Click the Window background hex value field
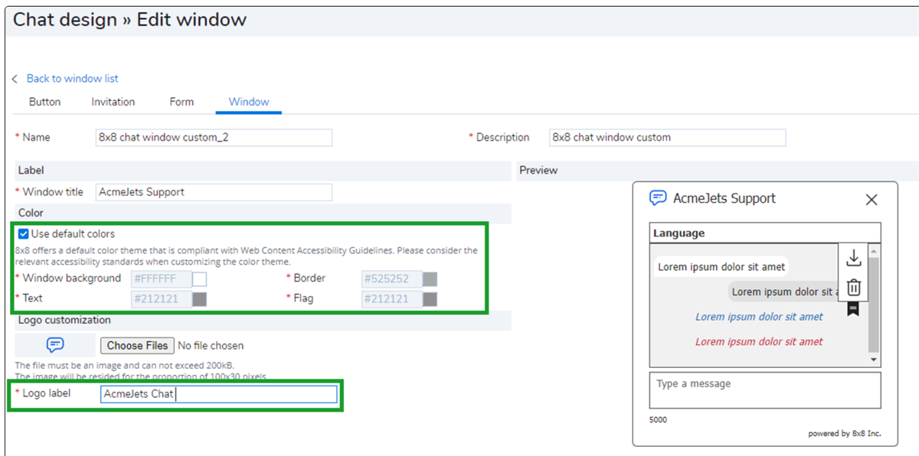 click(162, 279)
